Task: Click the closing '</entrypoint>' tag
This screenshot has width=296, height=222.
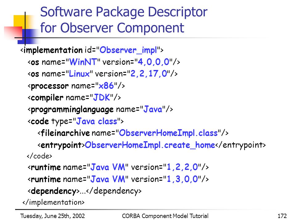Action: [x=240, y=145]
